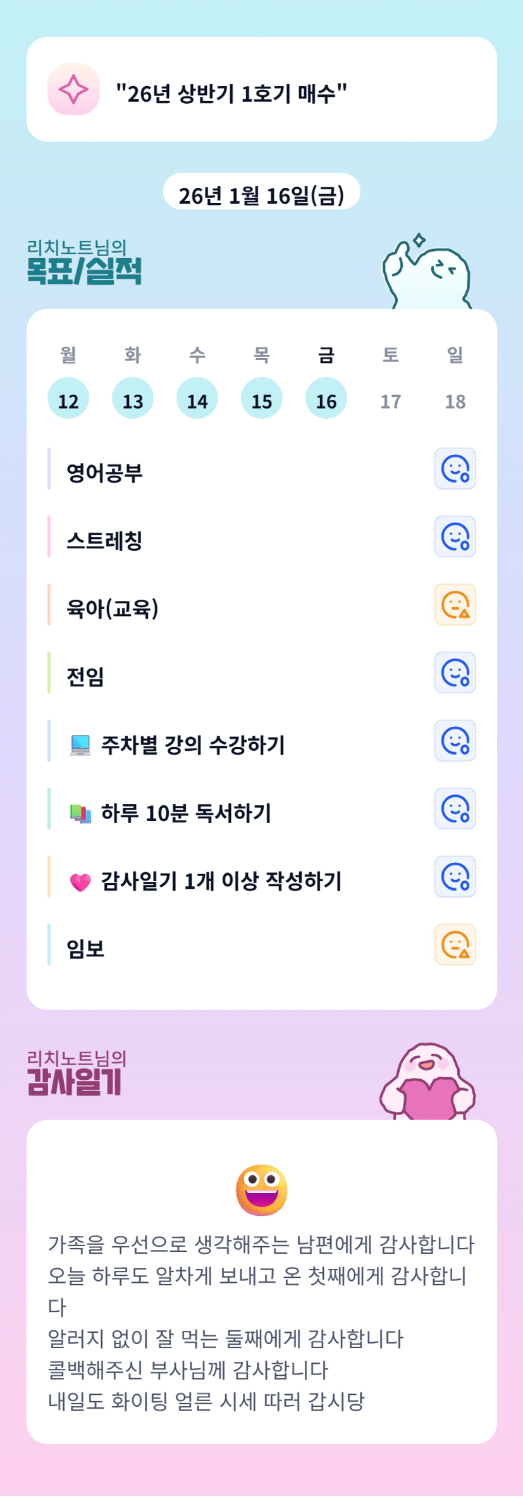
Task: Click the status icon for 감사일기 1개 이상 작성하기
Action: pyautogui.click(x=455, y=877)
